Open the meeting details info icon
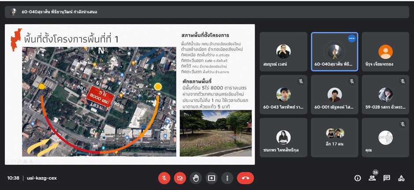 (x=358, y=178)
